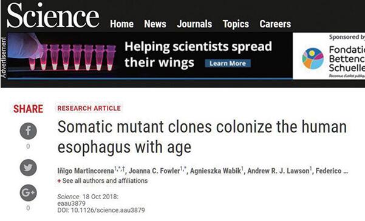The image size is (365, 221).
Task: Share article via Twitter bird icon
Action: 28,168
